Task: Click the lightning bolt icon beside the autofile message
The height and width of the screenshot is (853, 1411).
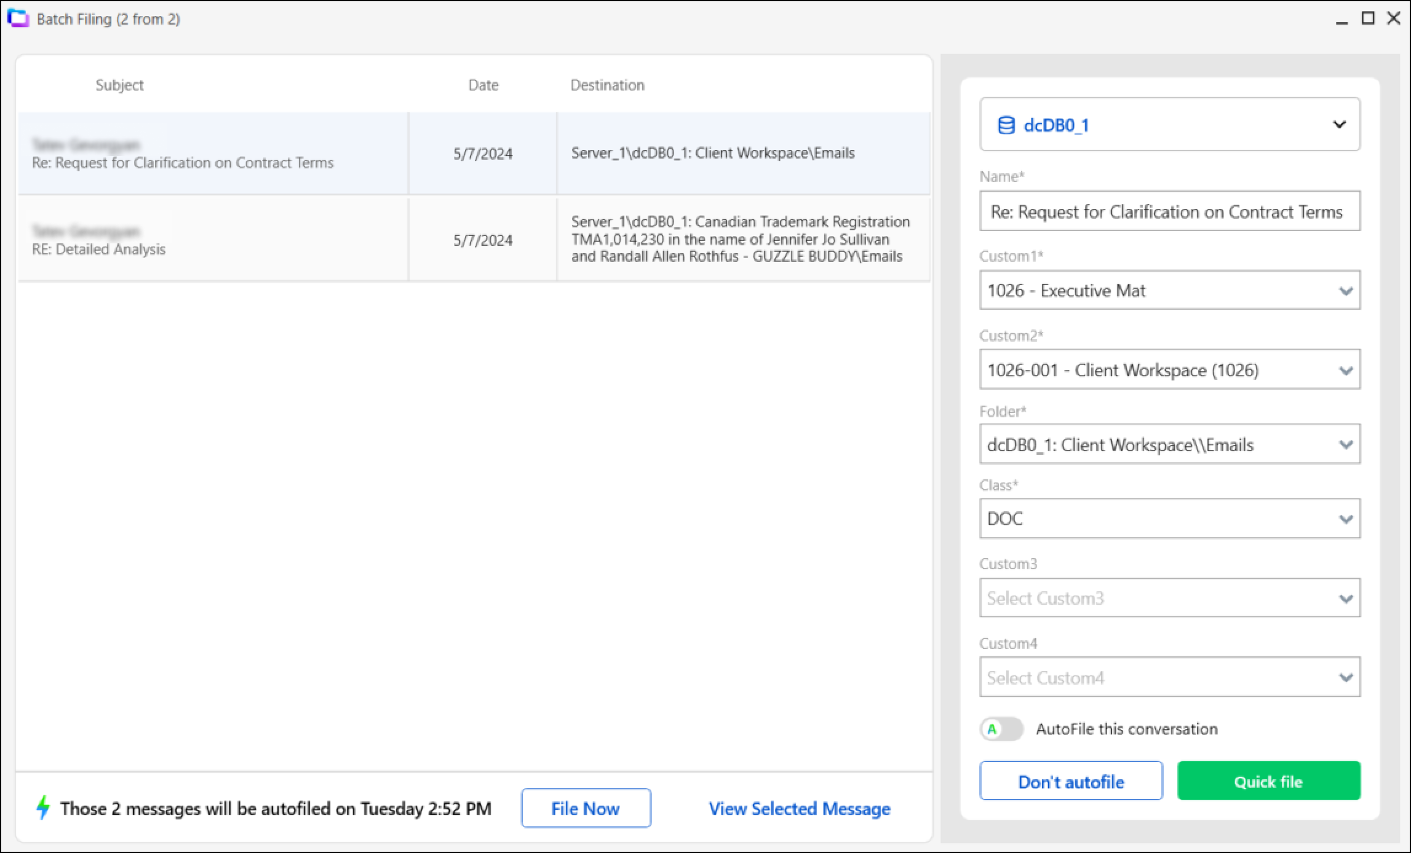Action: [x=44, y=808]
